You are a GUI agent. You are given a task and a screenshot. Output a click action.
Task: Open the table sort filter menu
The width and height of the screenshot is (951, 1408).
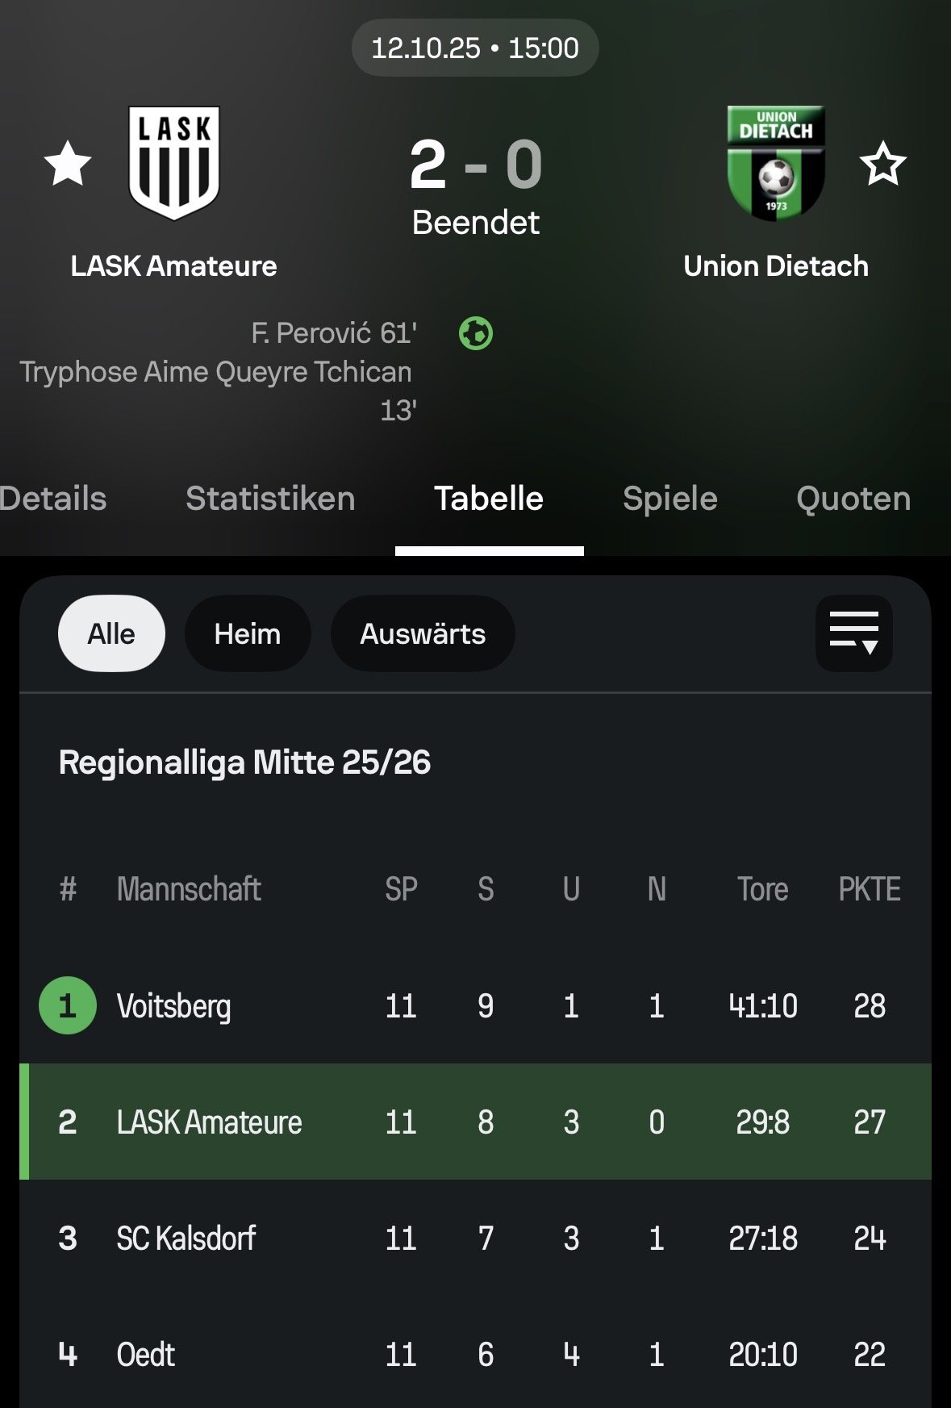853,633
